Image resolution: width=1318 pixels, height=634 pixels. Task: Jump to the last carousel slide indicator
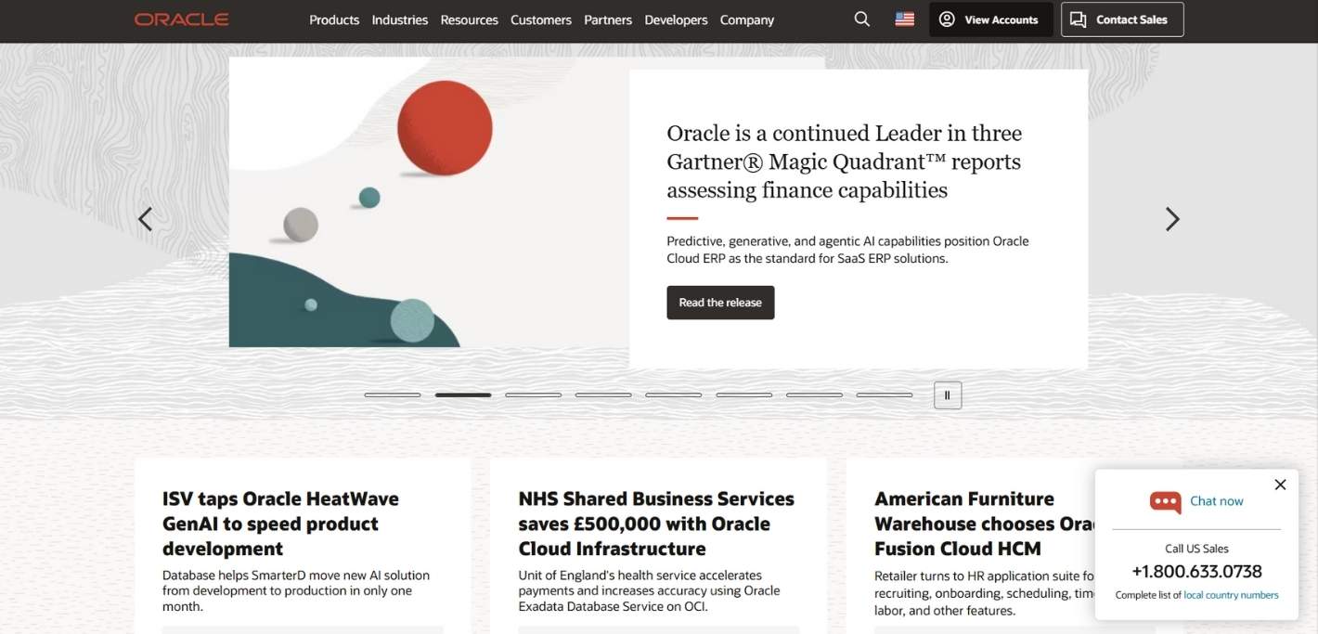(x=884, y=394)
